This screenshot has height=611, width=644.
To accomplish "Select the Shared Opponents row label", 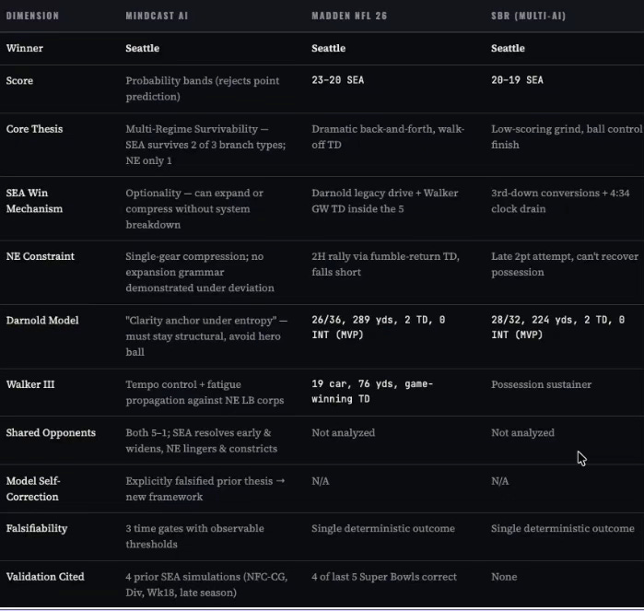I will coord(51,432).
